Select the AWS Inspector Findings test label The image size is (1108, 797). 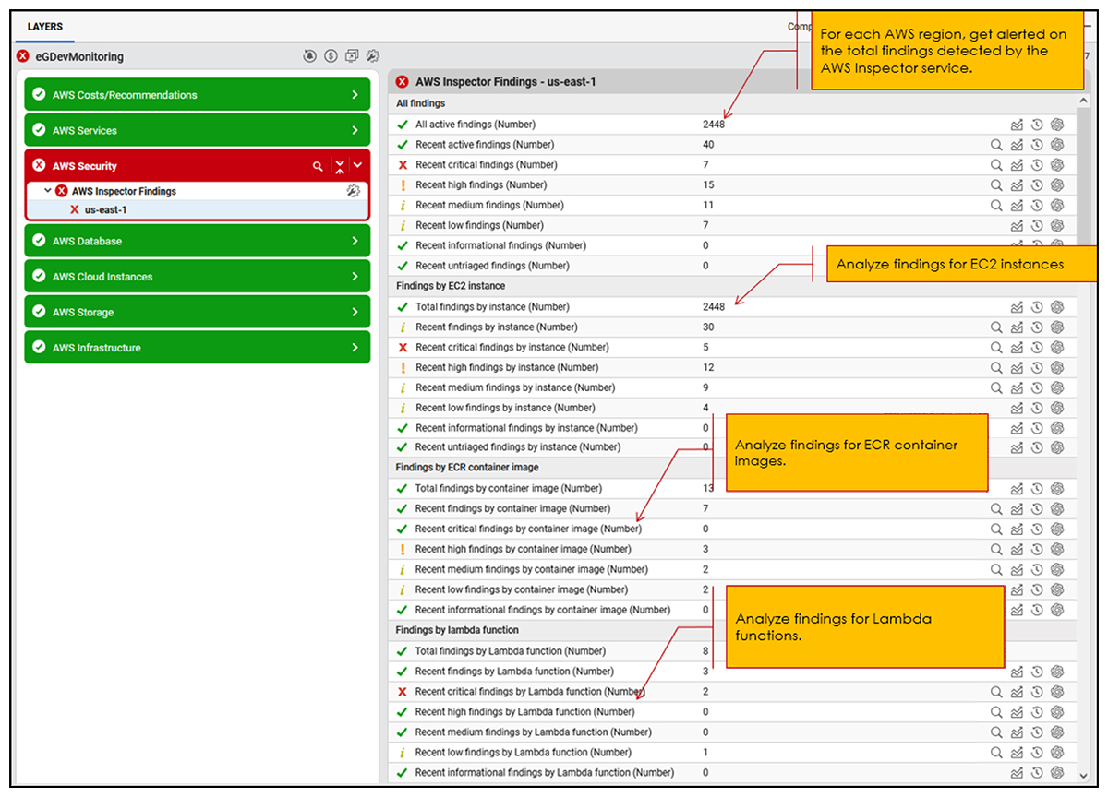(x=124, y=191)
